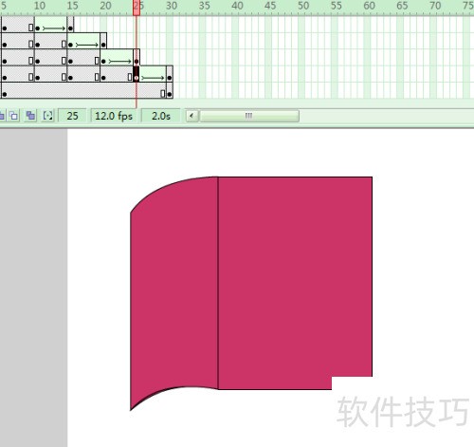The height and width of the screenshot is (447, 474).
Task: Click frame 30 on the timeline ruler
Action: [x=171, y=6]
